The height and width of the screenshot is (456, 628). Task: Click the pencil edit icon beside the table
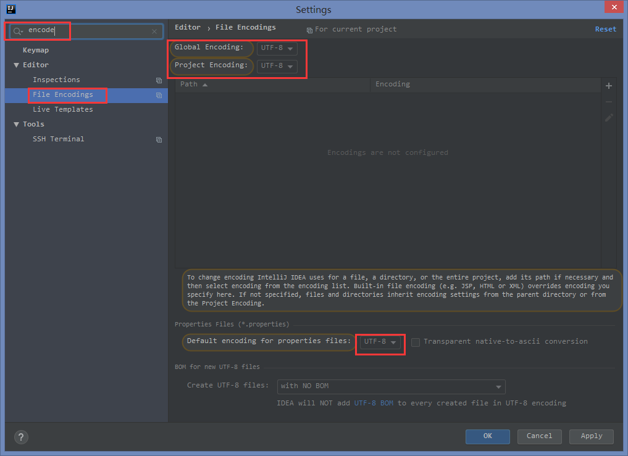609,118
